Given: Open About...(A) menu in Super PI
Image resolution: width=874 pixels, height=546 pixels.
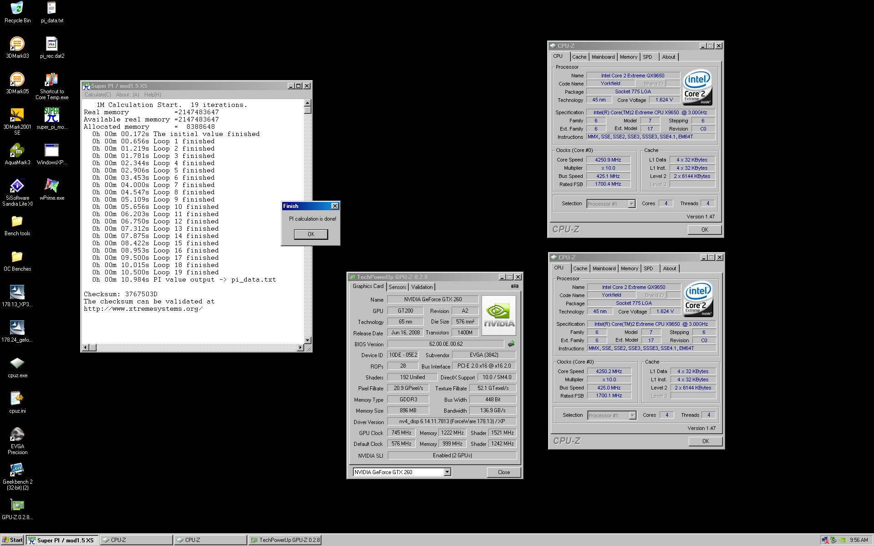Looking at the screenshot, I should (127, 95).
